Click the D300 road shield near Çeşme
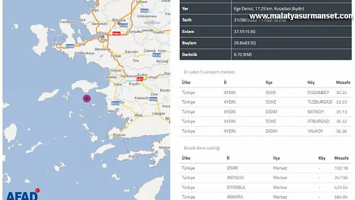355x200 pixels. pos(70,47)
